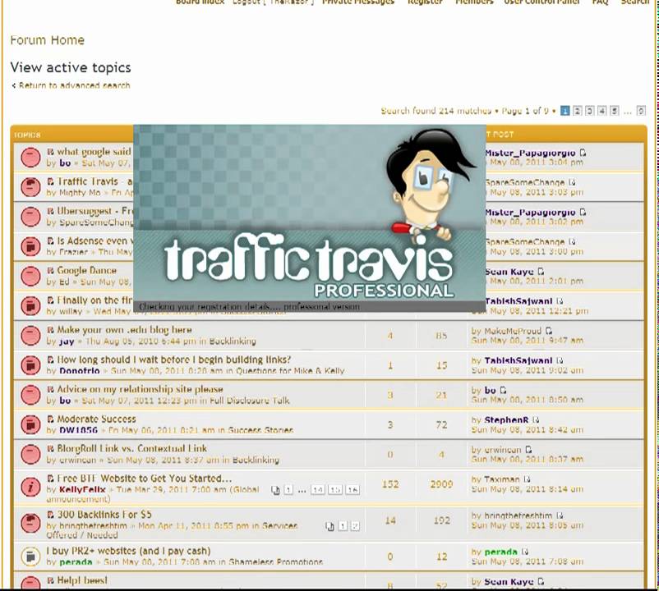Click the status icon beside 'Google Dance' topic
Screen dimensions: 659x591
(x=30, y=276)
